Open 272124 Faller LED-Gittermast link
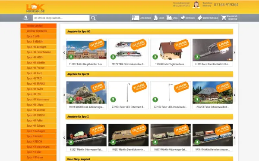The image size is (259, 161). (x=129, y=107)
